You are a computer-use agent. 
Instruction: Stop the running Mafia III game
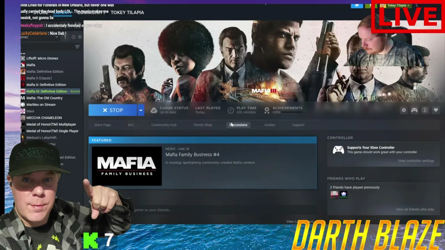113,110
